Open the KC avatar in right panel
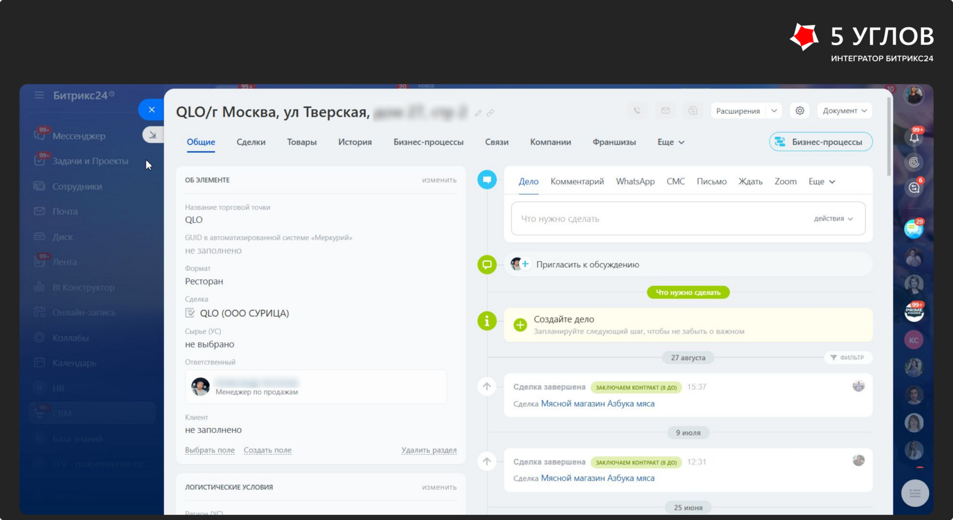Viewport: 953px width, 520px height. point(914,340)
